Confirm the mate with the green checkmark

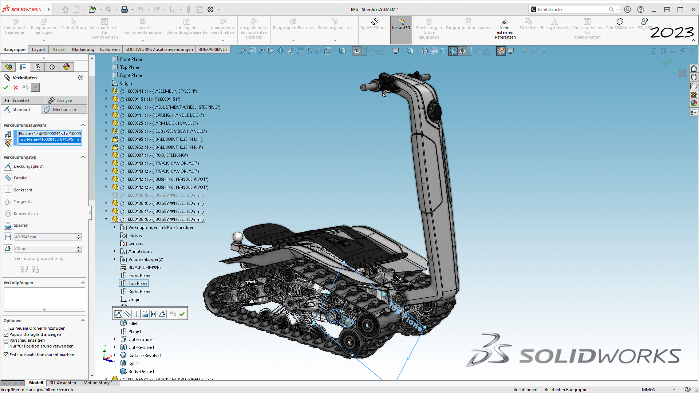click(6, 87)
